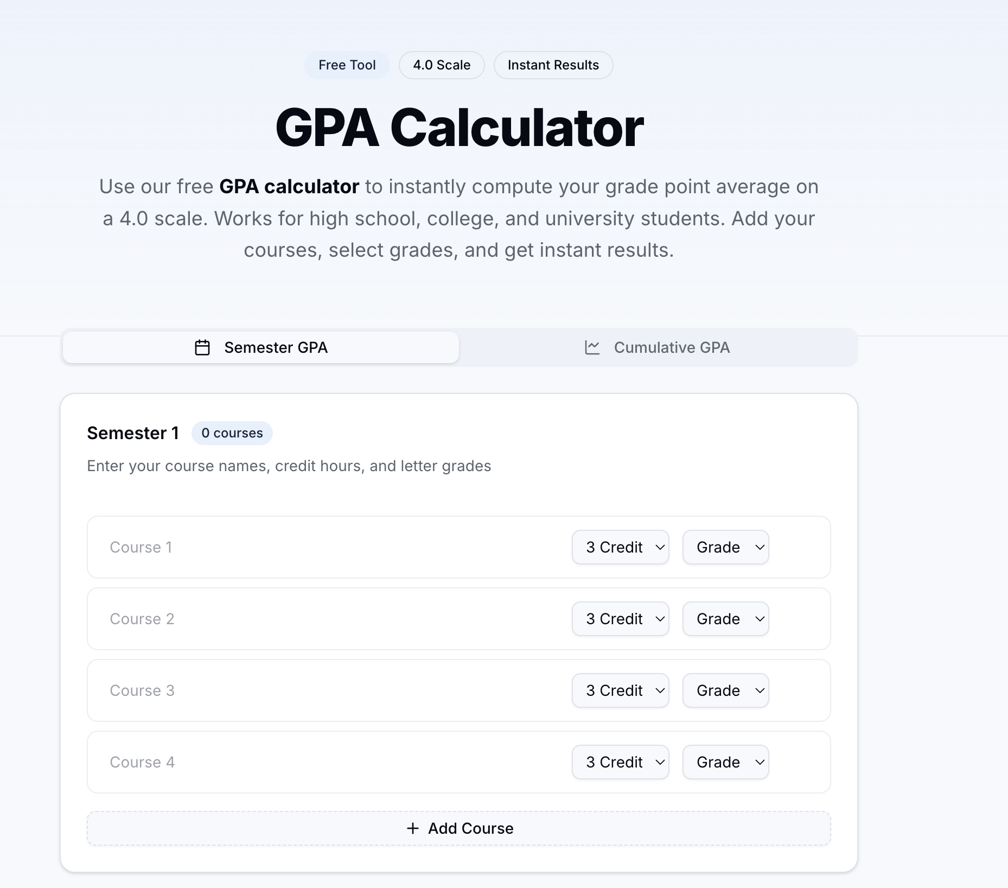Select the Semester GPA tab
The image size is (1008, 888).
(x=261, y=347)
